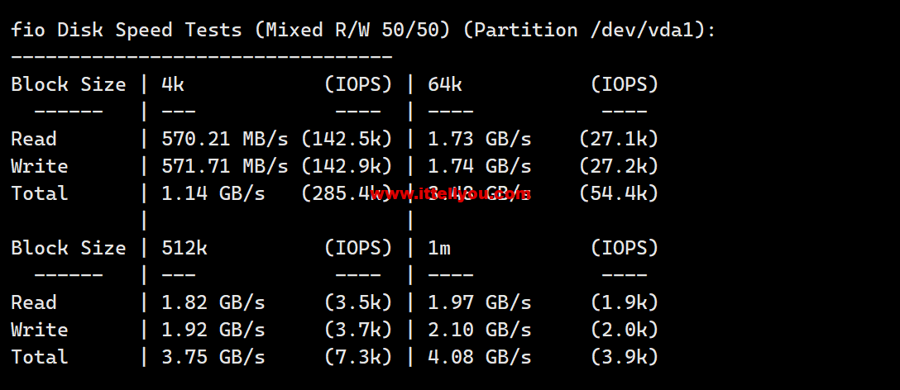Screen dimensions: 900x390
Task: Select the 512k write speed 1.92 GB/s
Action: click(x=213, y=330)
